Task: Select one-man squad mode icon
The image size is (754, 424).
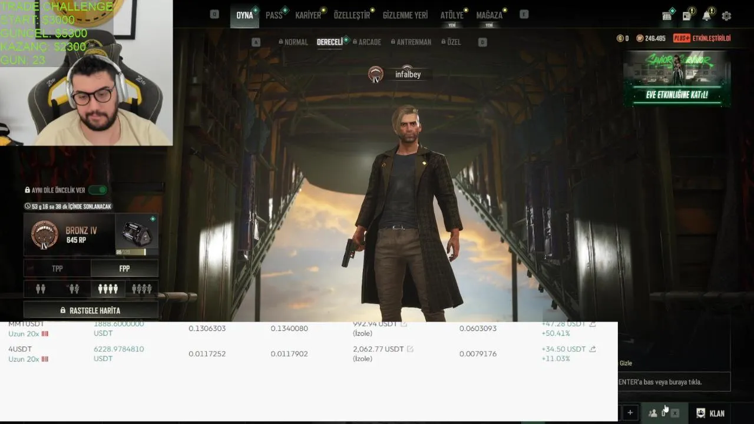Action: point(142,289)
